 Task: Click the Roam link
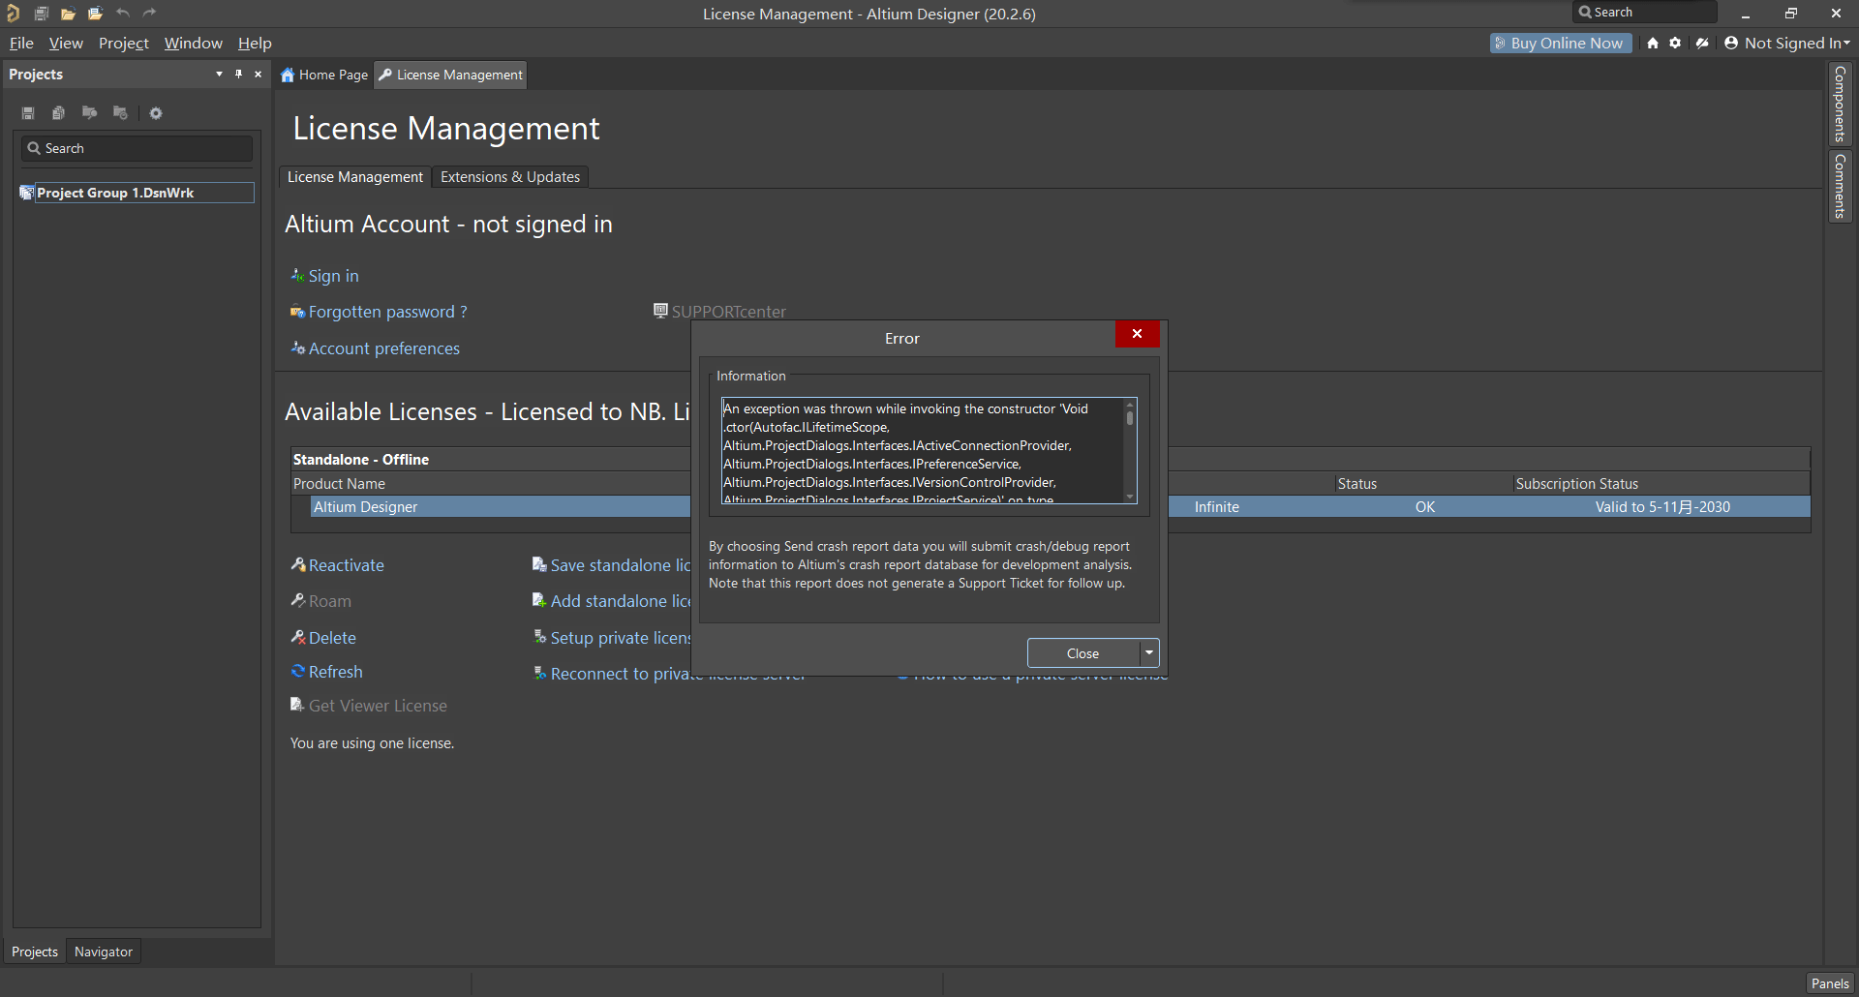click(x=330, y=601)
